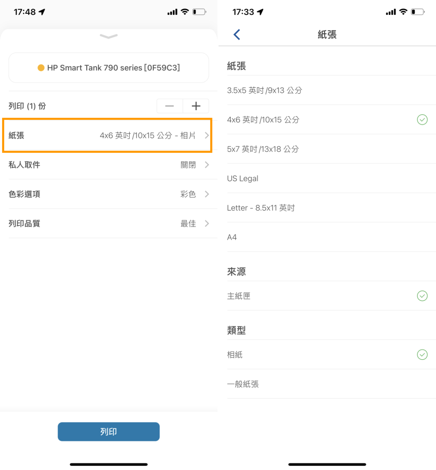This screenshot has width=436, height=470.
Task: Select 相紙 photo paper type
Action: [x=331, y=355]
